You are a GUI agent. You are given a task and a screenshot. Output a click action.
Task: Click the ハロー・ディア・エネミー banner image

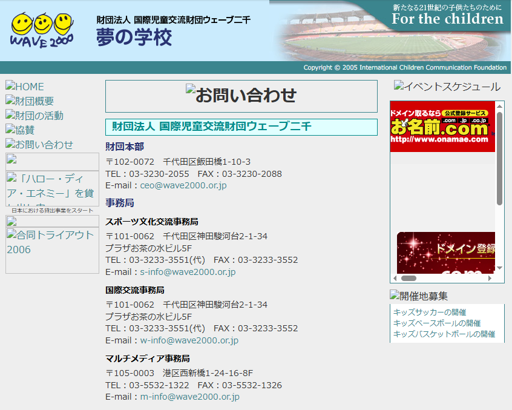[x=52, y=188]
